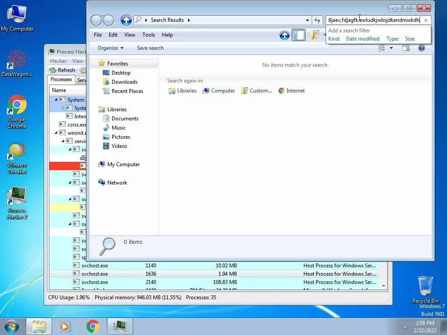The height and width of the screenshot is (335, 447).
Task: Open the address bar history dropdown
Action: click(x=307, y=20)
